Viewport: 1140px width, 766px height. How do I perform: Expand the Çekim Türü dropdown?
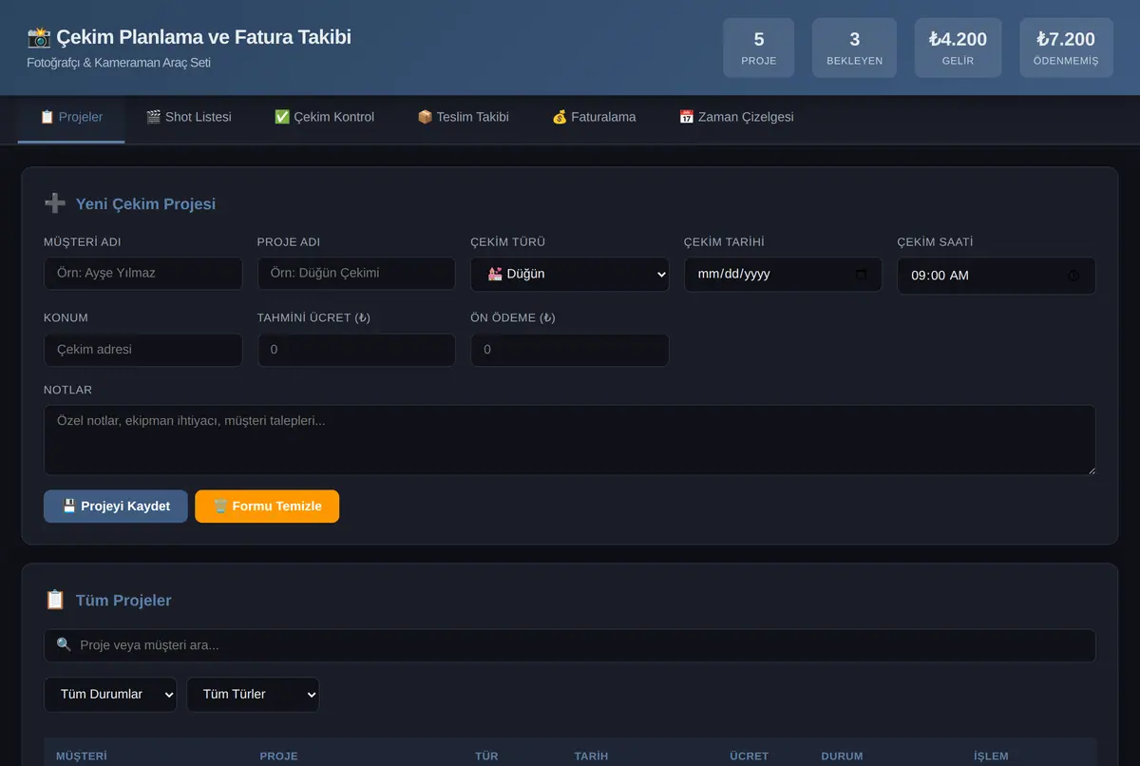[x=570, y=274]
